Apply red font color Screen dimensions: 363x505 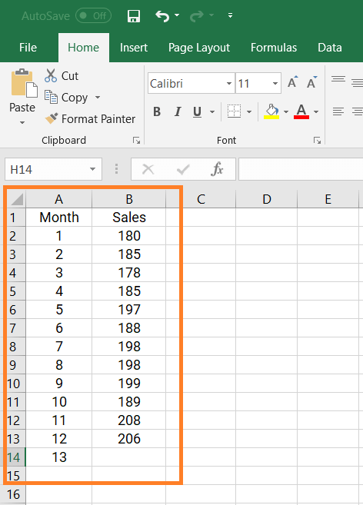point(301,111)
